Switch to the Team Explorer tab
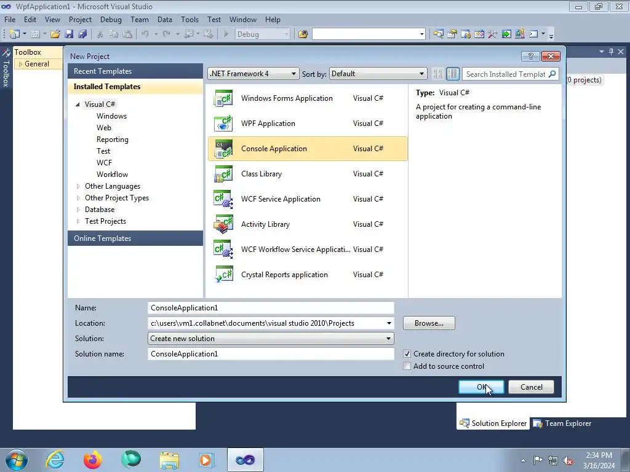 pos(562,423)
